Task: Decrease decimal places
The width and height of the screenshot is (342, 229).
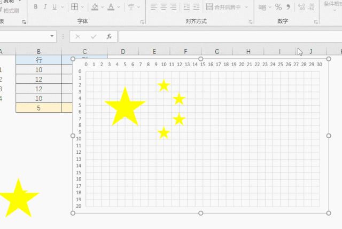Action: point(311,7)
